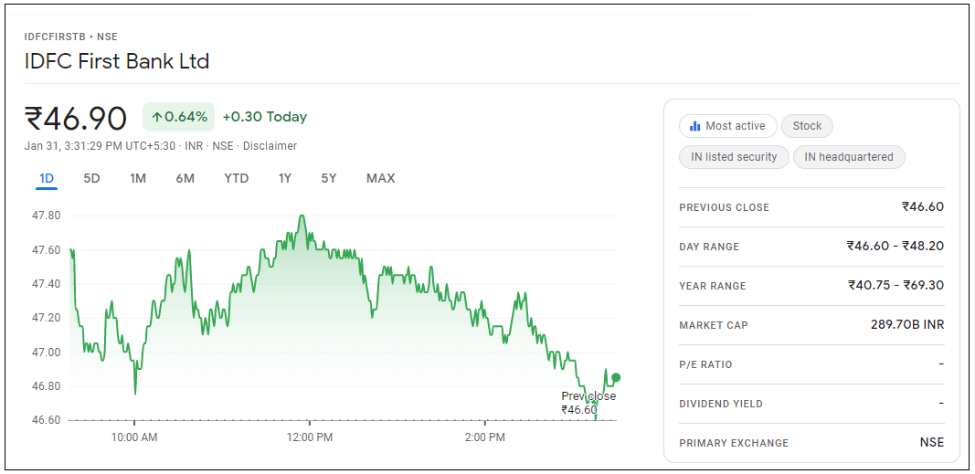Click the 47.40 y-axis label
Viewport: 975px width, 474px height.
[x=46, y=285]
